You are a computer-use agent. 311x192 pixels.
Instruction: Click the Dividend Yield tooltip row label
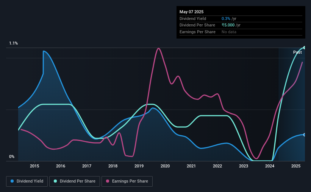point(193,19)
